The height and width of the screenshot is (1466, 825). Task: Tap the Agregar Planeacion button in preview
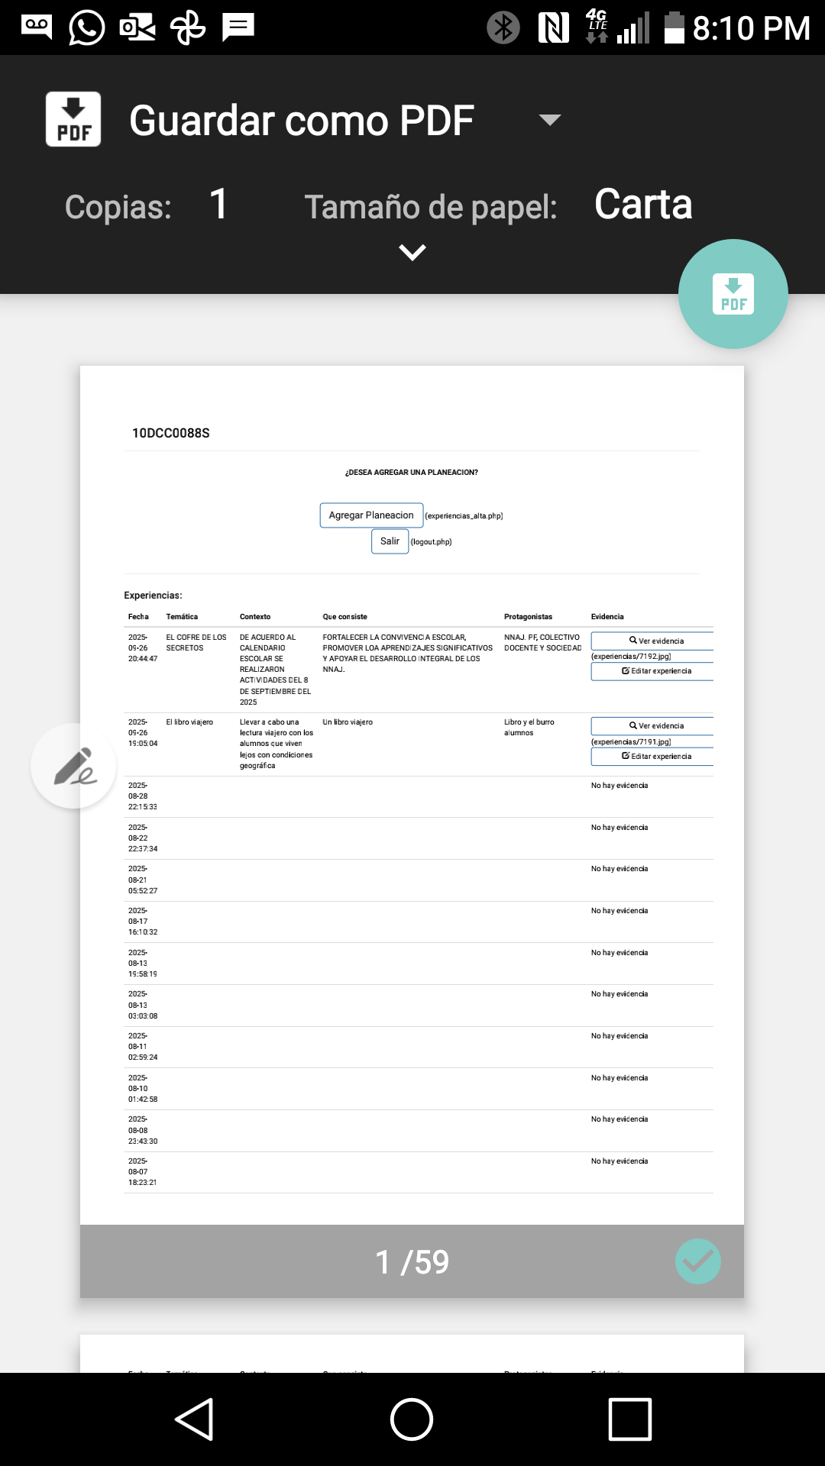(x=371, y=515)
